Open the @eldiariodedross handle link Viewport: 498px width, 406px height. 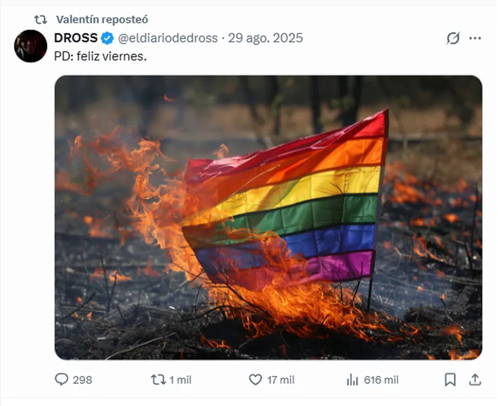pyautogui.click(x=168, y=38)
